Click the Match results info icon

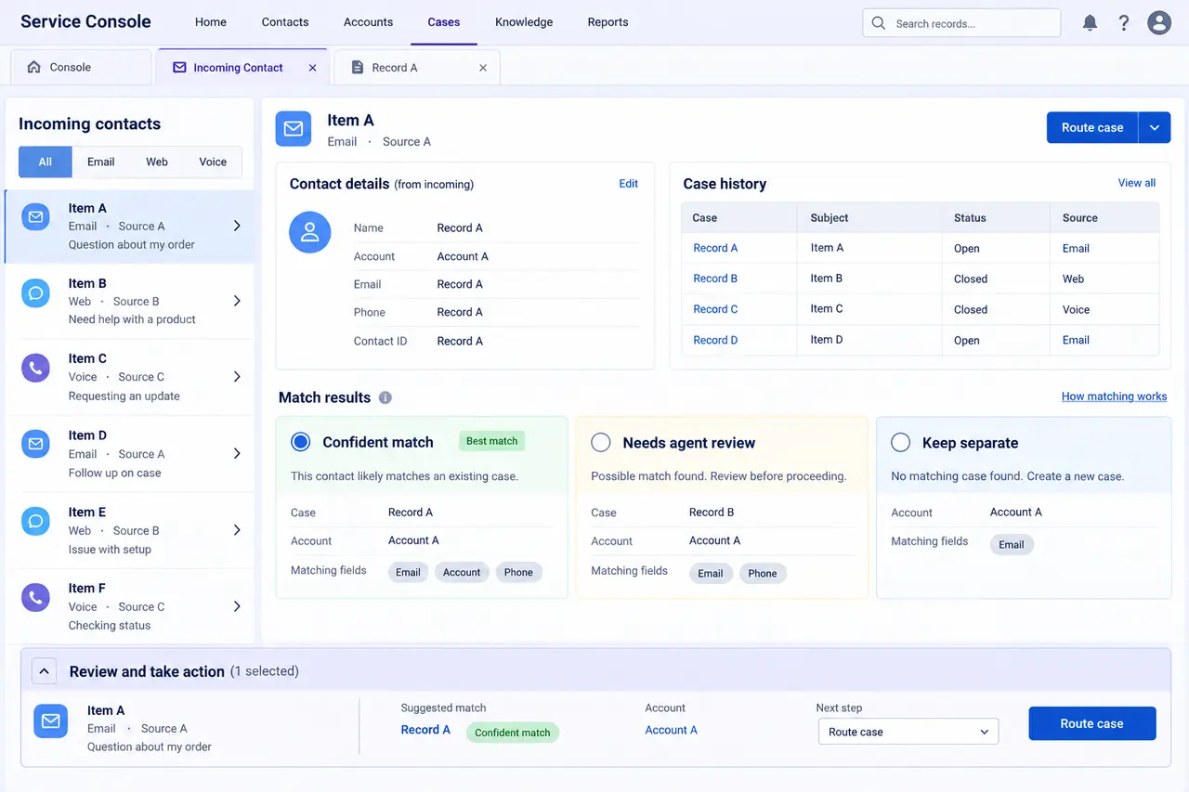tap(385, 397)
